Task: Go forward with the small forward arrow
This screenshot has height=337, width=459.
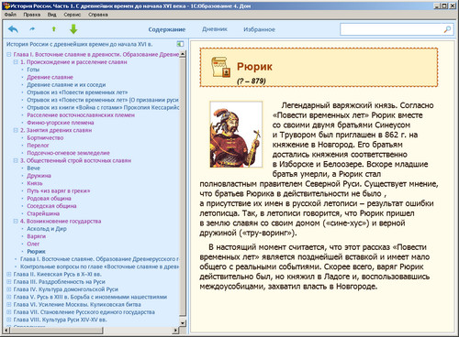Action: click(x=32, y=29)
